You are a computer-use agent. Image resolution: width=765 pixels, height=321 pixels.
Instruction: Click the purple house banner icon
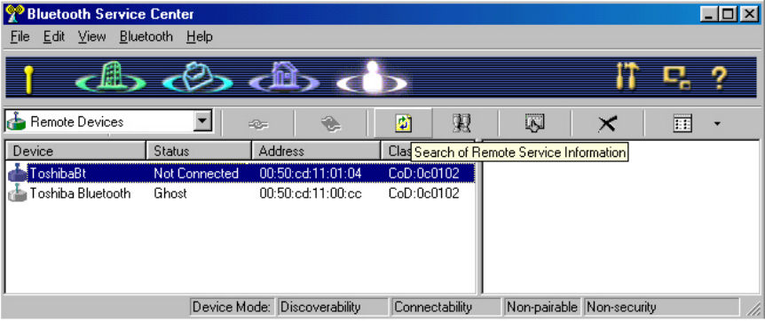coord(284,78)
